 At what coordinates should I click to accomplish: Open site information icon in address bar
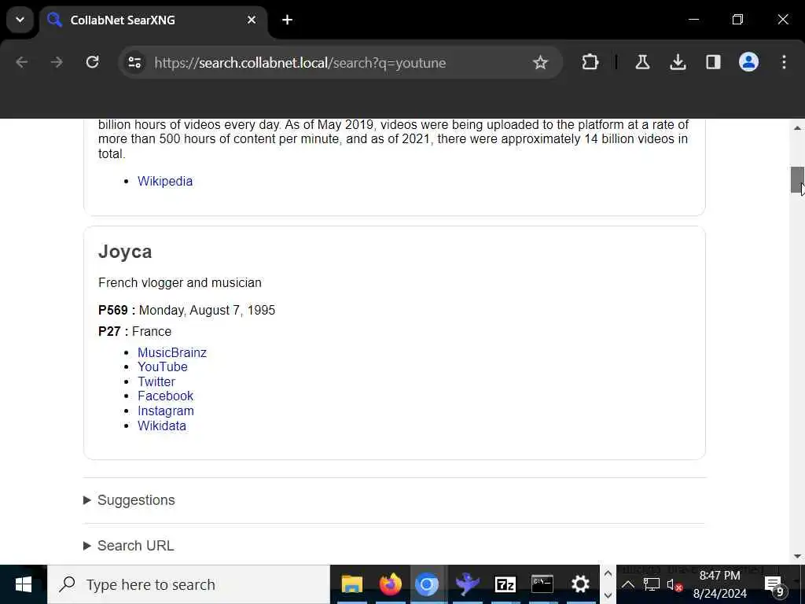(x=135, y=63)
